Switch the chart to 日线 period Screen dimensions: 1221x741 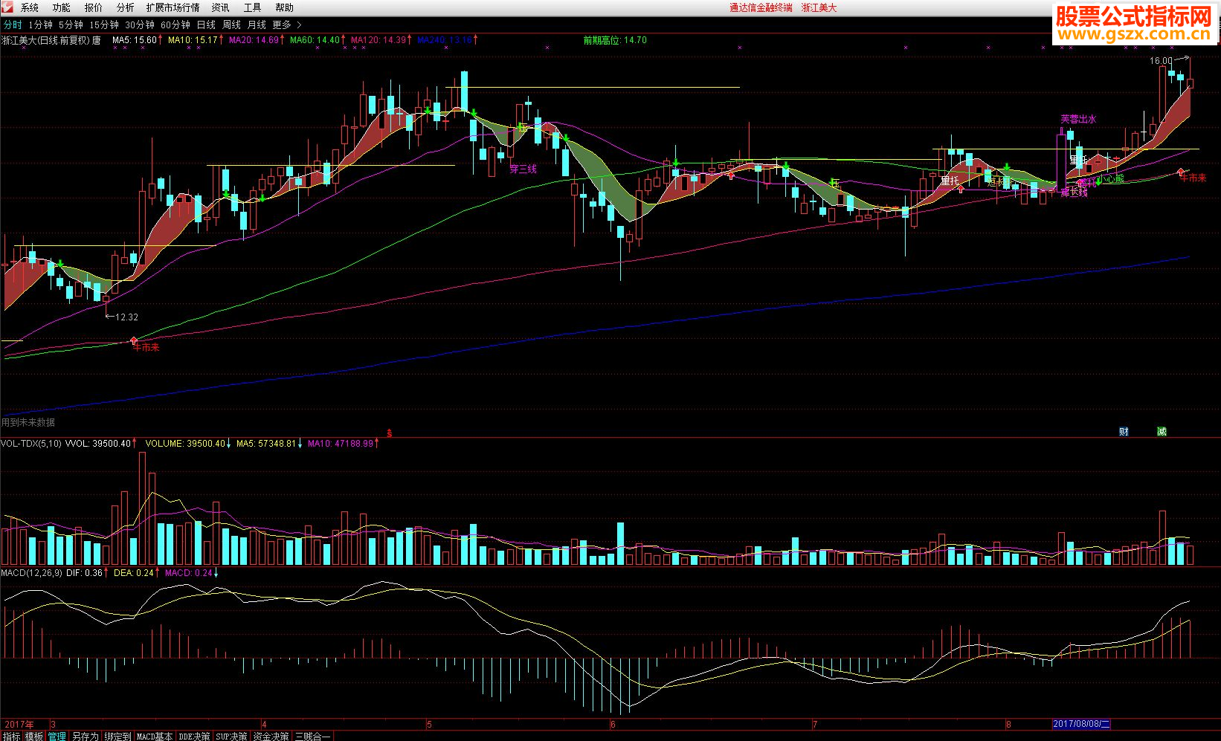click(206, 25)
